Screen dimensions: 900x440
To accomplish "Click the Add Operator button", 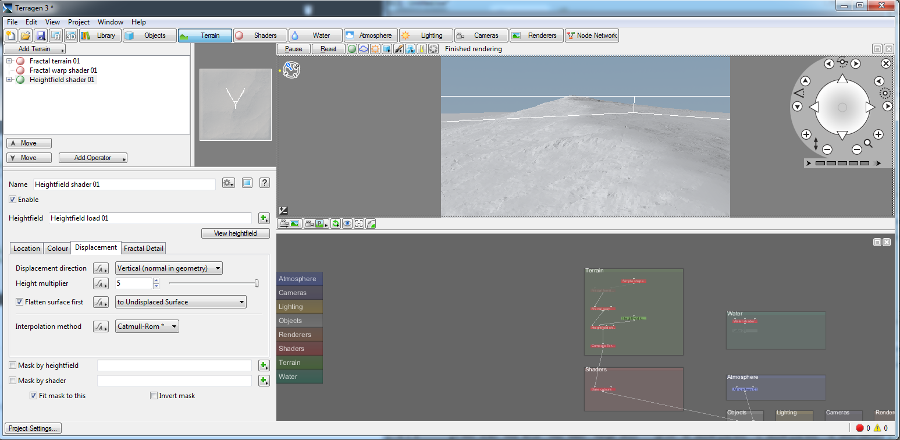I will tap(93, 158).
